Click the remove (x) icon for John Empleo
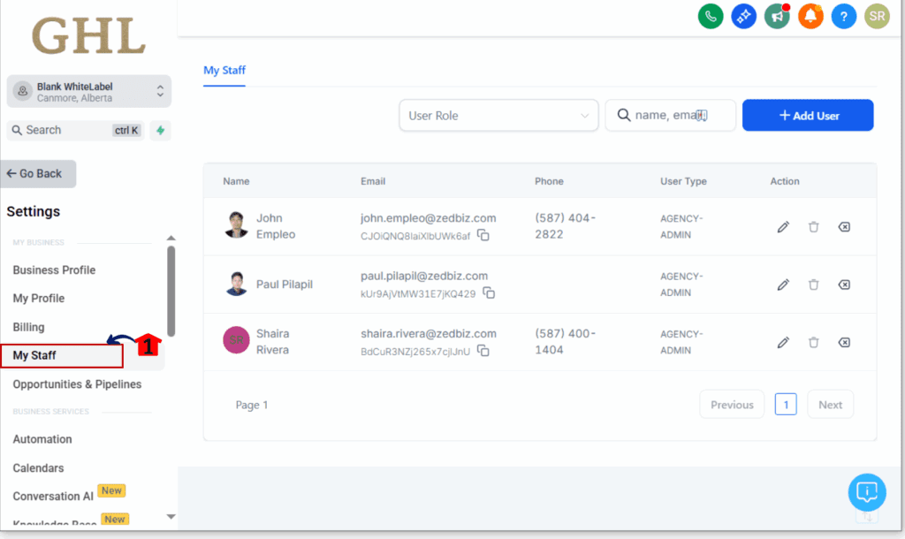 pyautogui.click(x=844, y=227)
